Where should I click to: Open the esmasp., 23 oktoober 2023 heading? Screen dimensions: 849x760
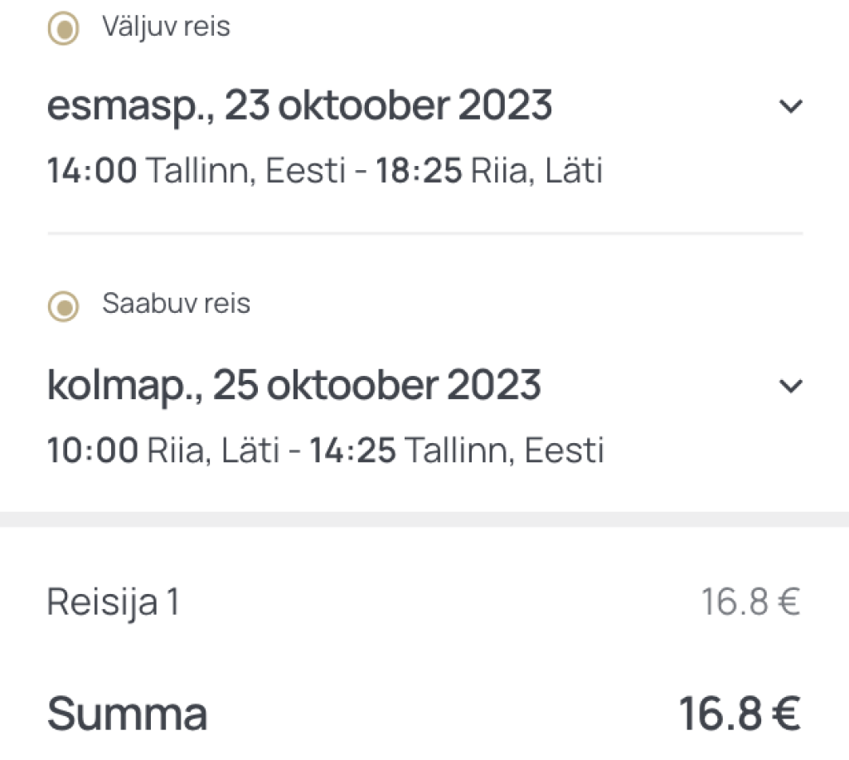click(299, 106)
